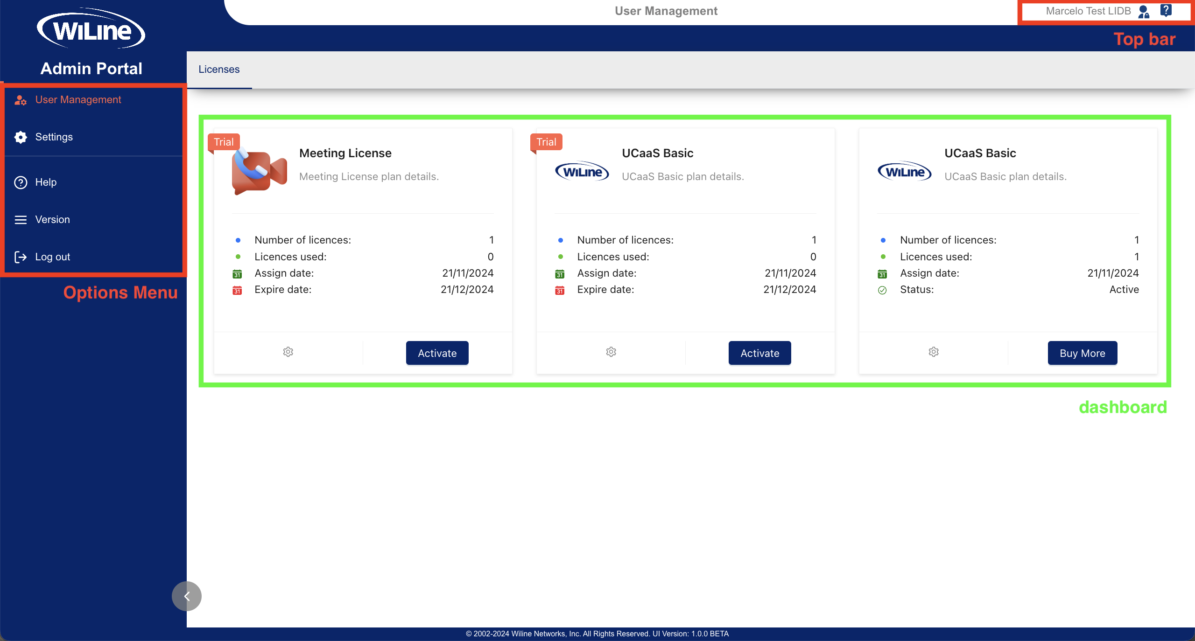
Task: Switch to the Licenses tab
Action: point(219,70)
